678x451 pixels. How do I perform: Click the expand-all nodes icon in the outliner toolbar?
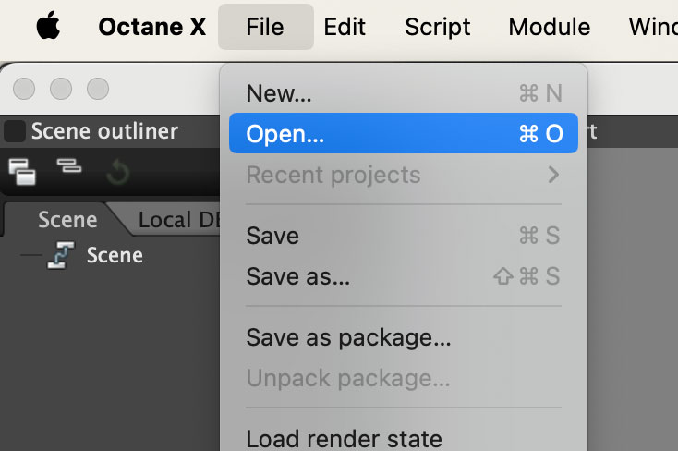click(x=22, y=169)
